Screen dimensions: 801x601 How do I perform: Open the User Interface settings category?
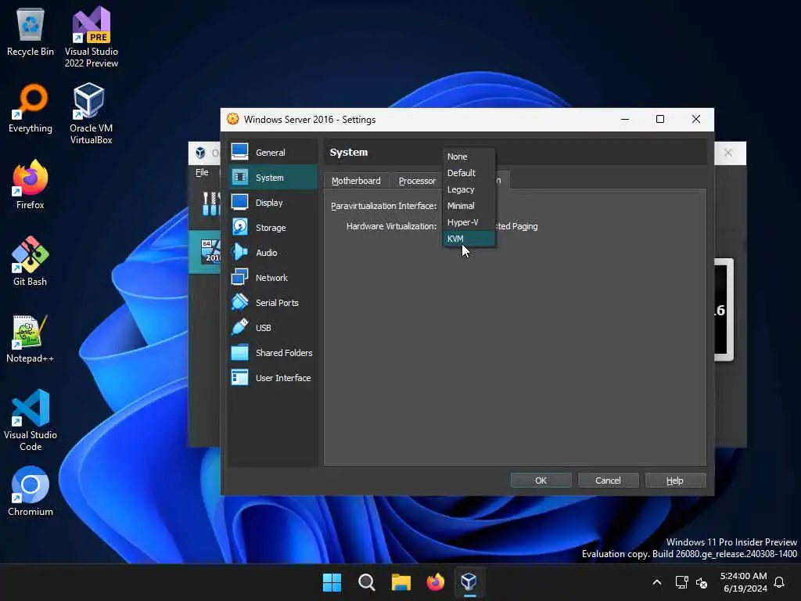pyautogui.click(x=273, y=378)
